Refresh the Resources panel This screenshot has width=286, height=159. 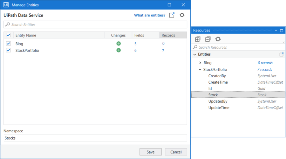coord(218,39)
